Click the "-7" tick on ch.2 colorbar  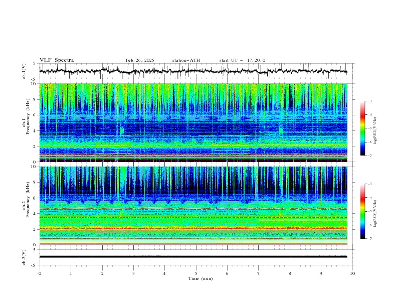tap(369, 239)
